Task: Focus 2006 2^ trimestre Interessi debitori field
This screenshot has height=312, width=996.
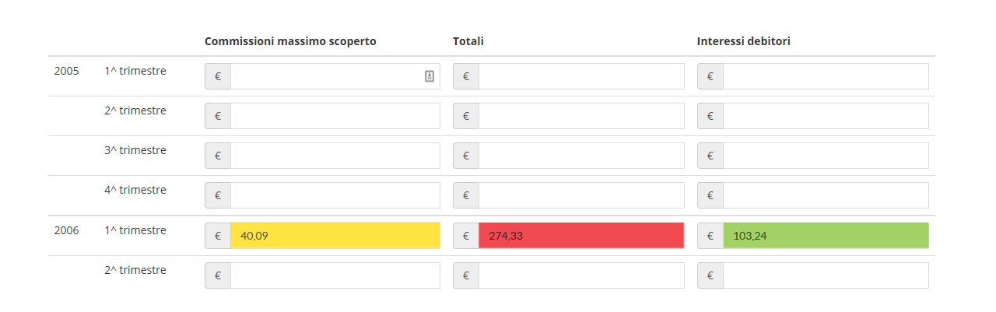Action: [x=826, y=275]
